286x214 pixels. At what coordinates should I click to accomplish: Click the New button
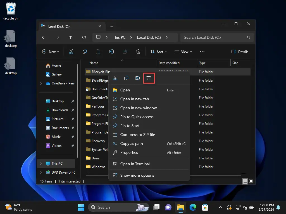pyautogui.click(x=51, y=52)
